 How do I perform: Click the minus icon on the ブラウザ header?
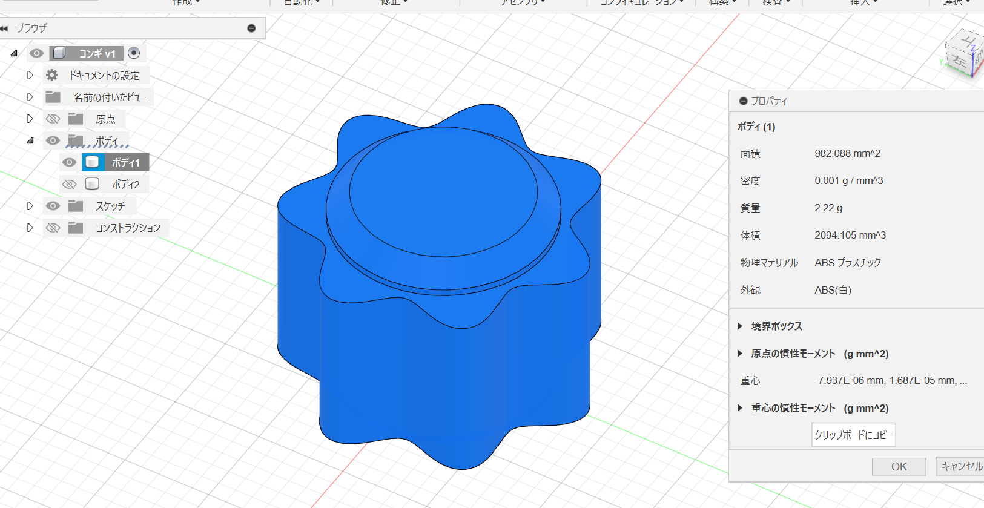point(251,28)
